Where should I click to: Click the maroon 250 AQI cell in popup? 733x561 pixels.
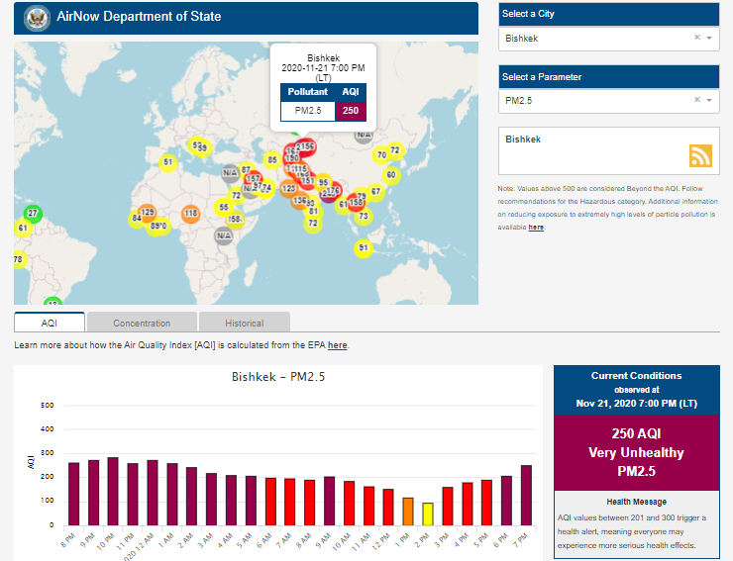(x=351, y=110)
